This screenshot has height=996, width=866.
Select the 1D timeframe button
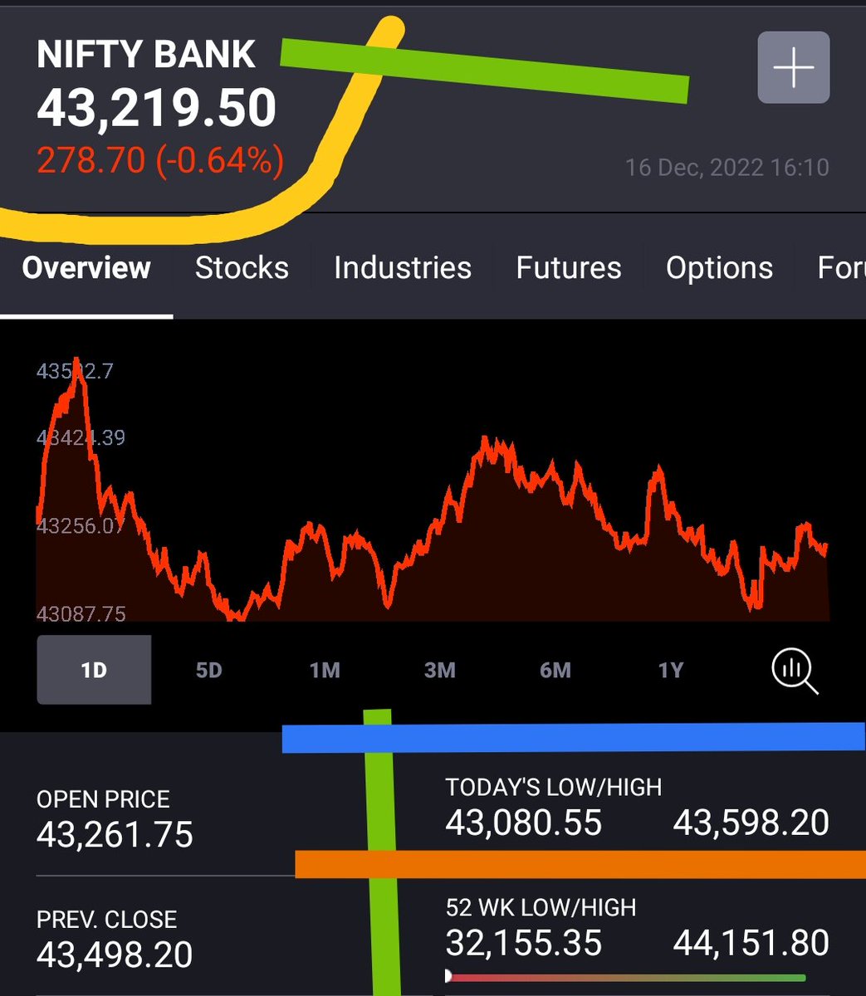(x=93, y=670)
